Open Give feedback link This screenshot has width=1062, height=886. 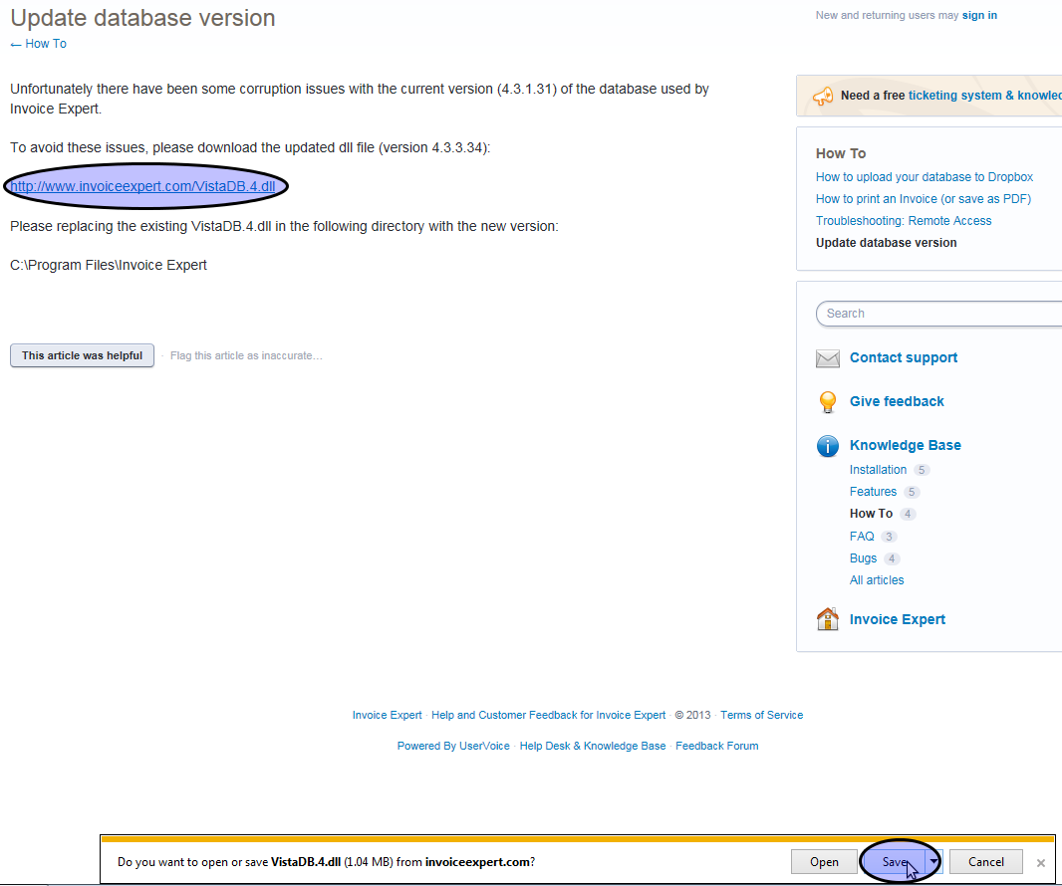[x=897, y=401]
